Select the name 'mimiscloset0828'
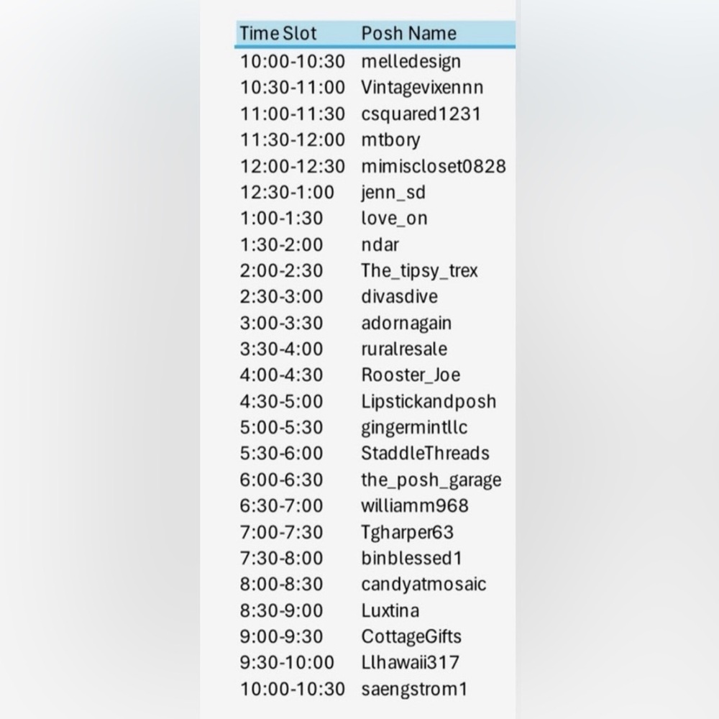This screenshot has height=719, width=719. click(x=434, y=167)
